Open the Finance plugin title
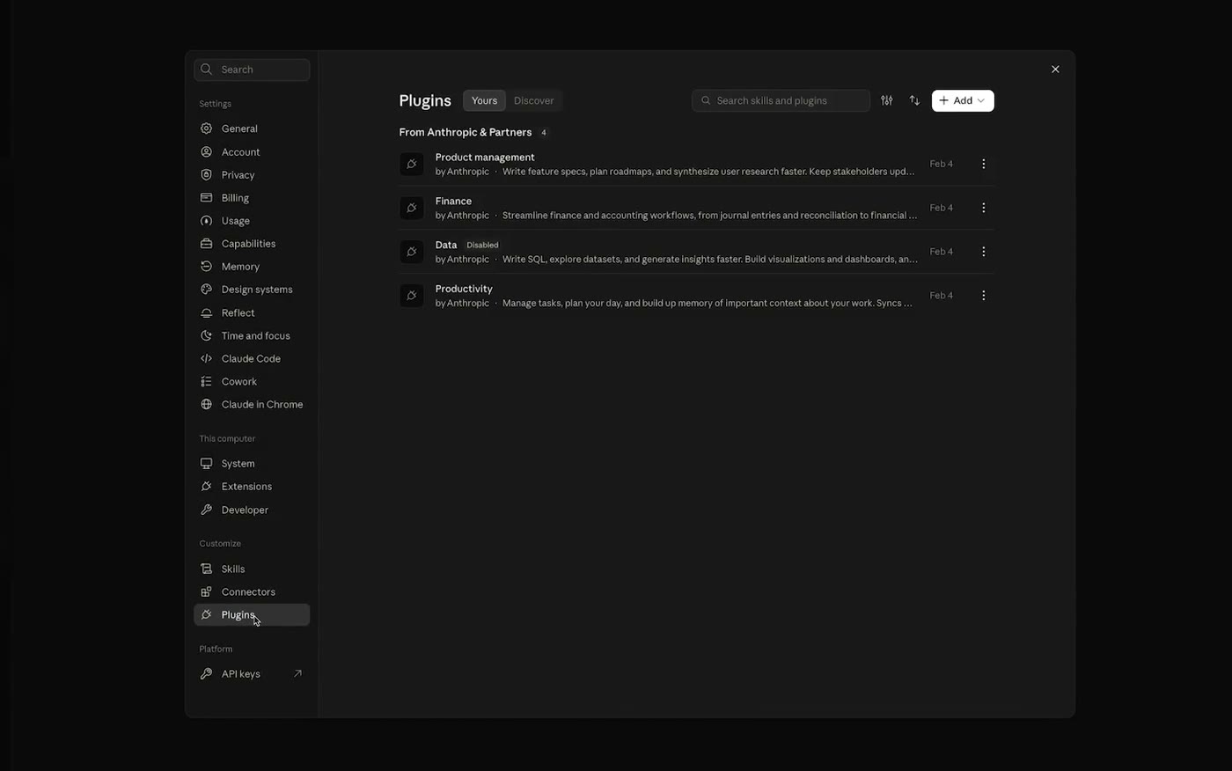Viewport: 1232px width, 771px height. click(453, 201)
